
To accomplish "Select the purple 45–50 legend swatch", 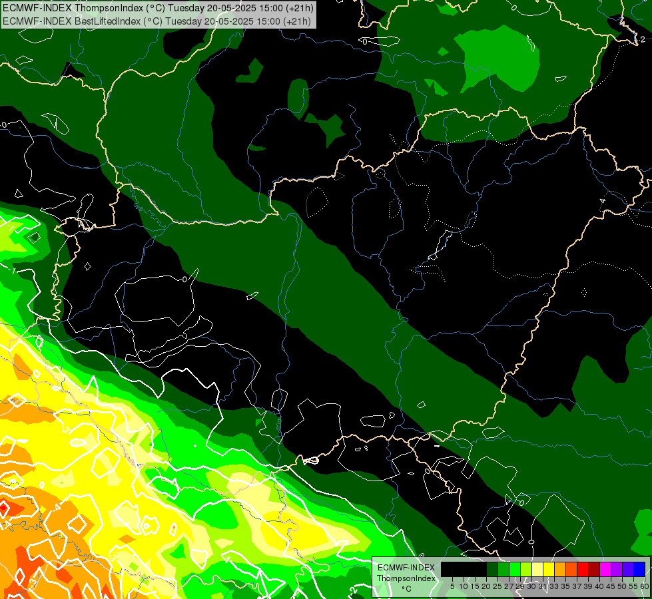I will 617,569.
